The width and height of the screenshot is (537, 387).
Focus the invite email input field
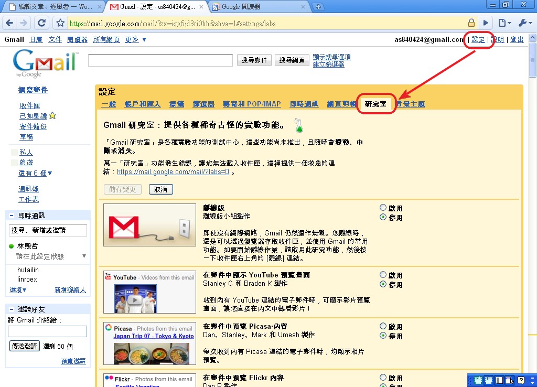coord(47,331)
